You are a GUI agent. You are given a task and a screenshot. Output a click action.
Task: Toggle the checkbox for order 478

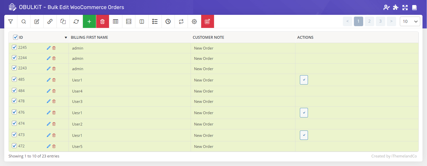click(14, 101)
